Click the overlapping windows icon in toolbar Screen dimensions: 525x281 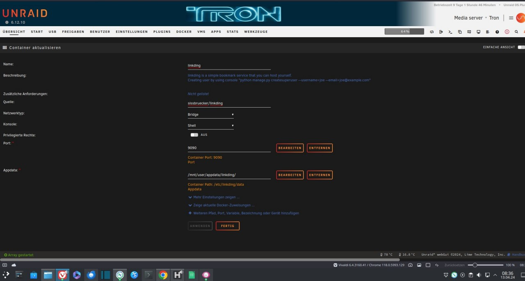[x=460, y=31]
